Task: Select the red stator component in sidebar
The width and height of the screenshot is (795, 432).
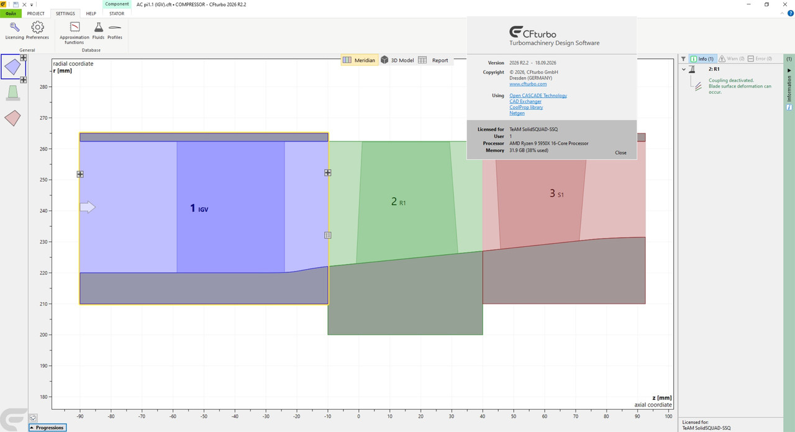Action: point(12,118)
